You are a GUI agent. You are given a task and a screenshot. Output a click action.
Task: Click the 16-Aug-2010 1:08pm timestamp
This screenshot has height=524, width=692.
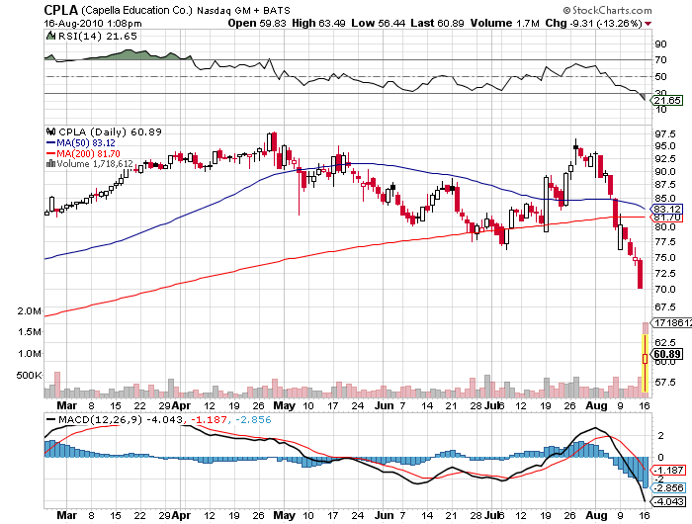93,24
